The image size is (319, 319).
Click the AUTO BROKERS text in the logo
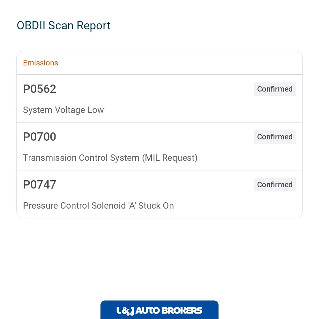click(169, 311)
